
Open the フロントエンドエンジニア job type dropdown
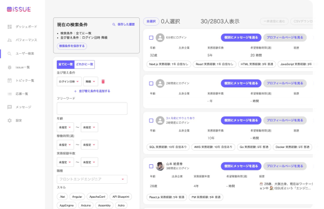click(92, 179)
